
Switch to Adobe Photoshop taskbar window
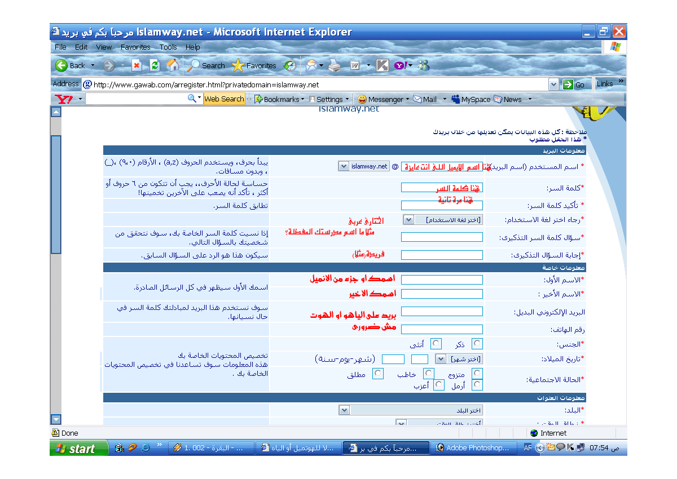473,448
